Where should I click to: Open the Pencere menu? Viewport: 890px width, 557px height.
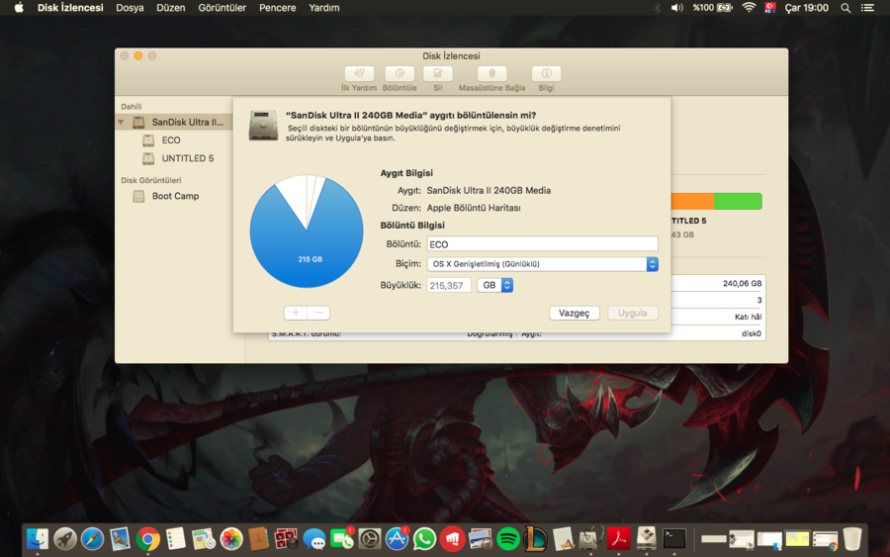(277, 8)
